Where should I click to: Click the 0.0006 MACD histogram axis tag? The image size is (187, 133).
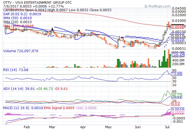(177, 112)
